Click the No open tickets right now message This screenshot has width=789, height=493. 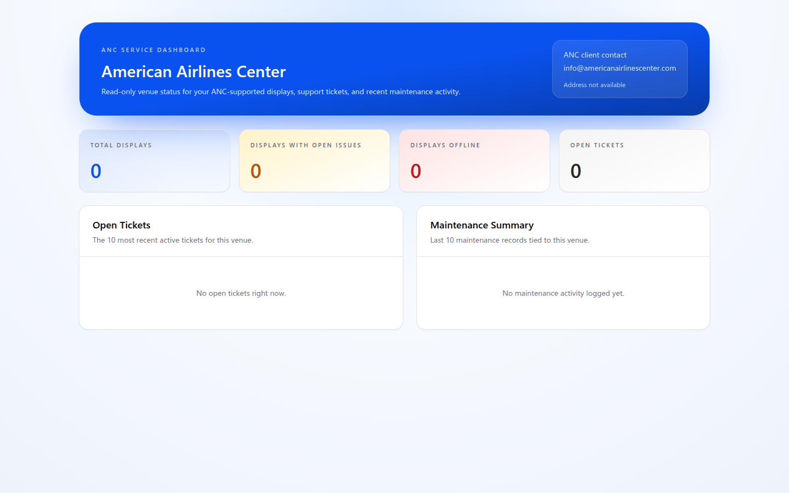241,293
